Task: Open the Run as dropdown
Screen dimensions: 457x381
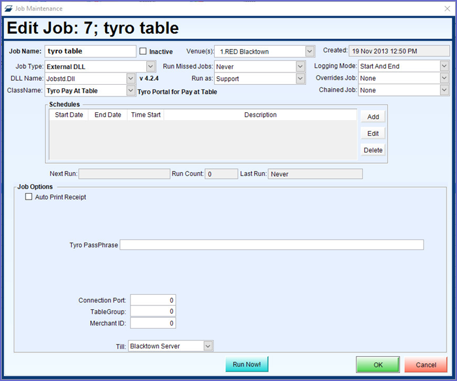Action: pyautogui.click(x=300, y=78)
